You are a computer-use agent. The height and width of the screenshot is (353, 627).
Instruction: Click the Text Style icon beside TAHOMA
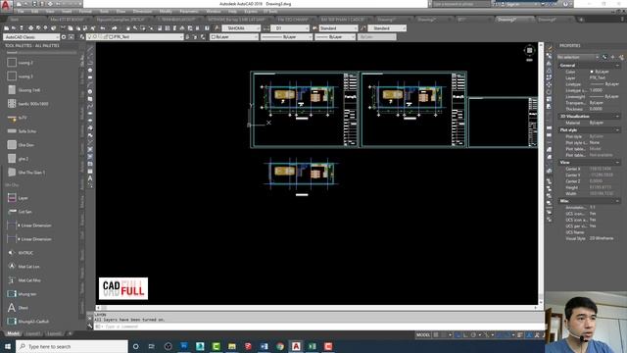click(217, 28)
